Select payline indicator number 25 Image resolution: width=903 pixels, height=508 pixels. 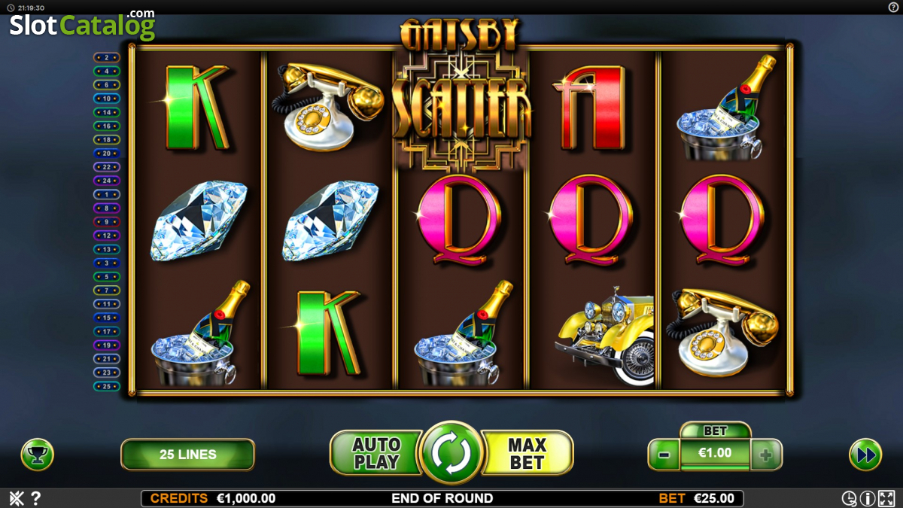point(106,386)
